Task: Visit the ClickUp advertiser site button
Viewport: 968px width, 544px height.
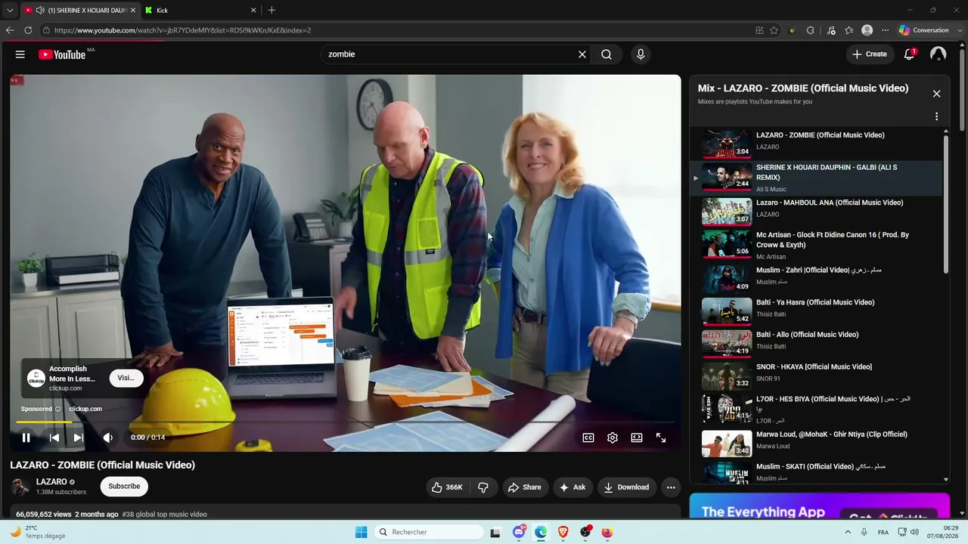Action: click(x=126, y=378)
